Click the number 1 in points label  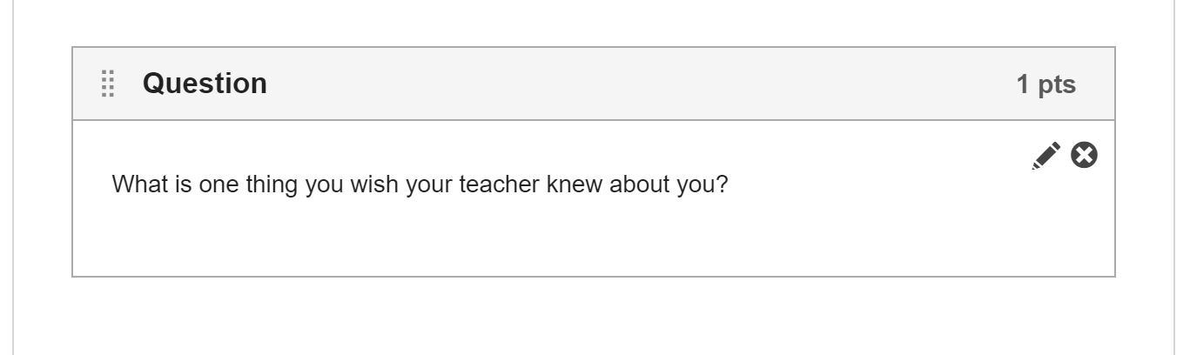1024,84
